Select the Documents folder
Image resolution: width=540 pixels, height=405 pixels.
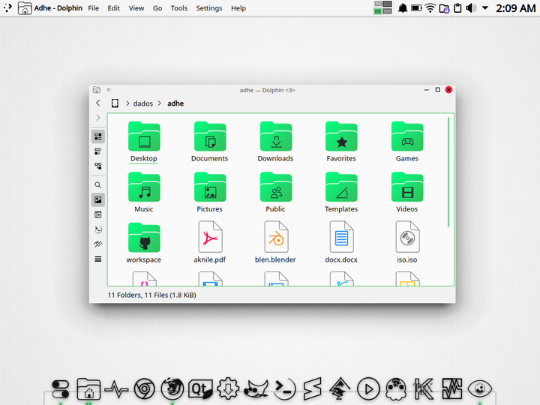[210, 142]
